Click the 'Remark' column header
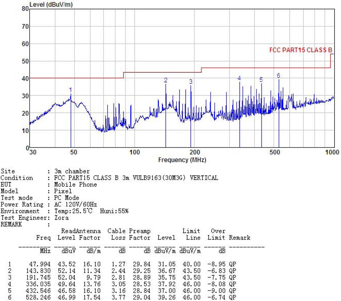The width and height of the screenshot is (341, 301). tap(240, 237)
